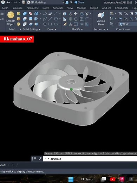
Task: Select the Line tool in Draw panel
Action: [x=50, y=19]
